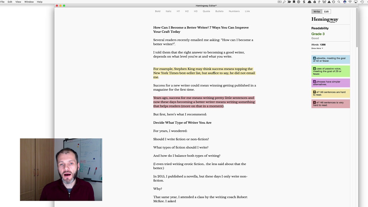Open the Help menu
Image resolution: width=368 pixels, height=207 pixels.
[40, 2]
